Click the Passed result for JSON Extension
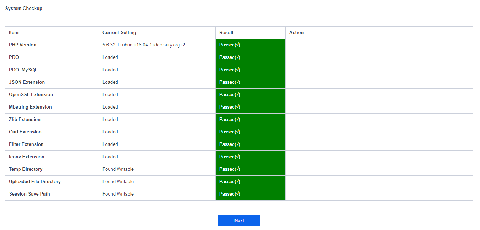 click(250, 82)
